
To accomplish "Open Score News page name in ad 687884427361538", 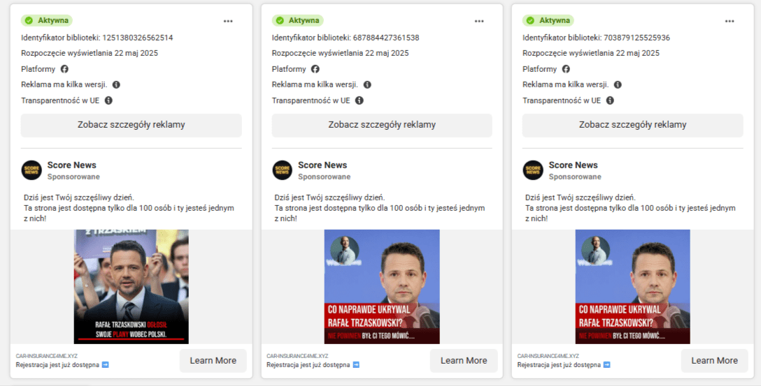I will pyautogui.click(x=322, y=165).
